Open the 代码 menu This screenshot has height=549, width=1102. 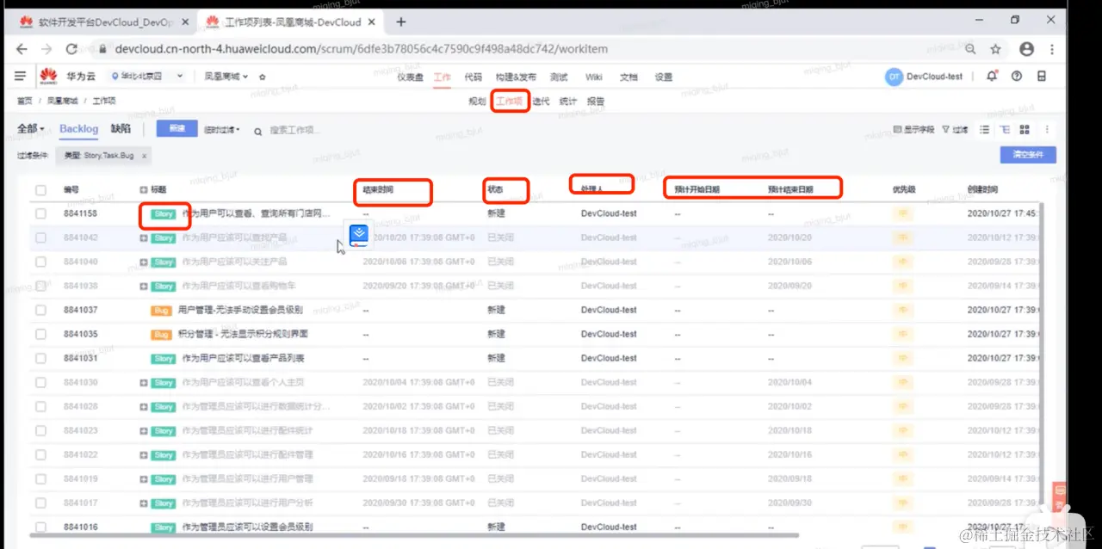click(x=474, y=77)
